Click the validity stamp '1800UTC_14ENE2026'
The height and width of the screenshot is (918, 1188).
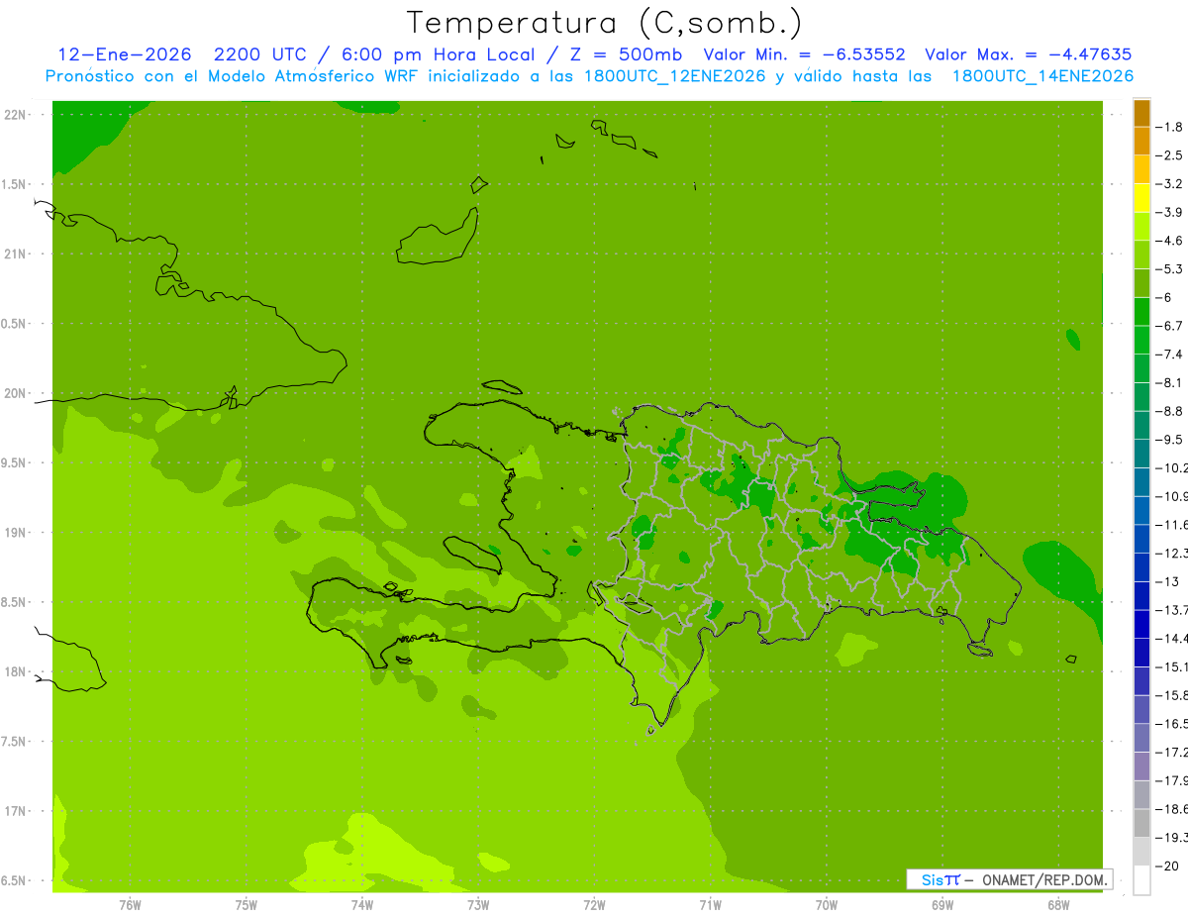pos(1041,75)
